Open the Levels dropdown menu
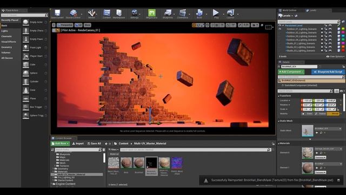This screenshot has width=346, height=195. [286, 16]
